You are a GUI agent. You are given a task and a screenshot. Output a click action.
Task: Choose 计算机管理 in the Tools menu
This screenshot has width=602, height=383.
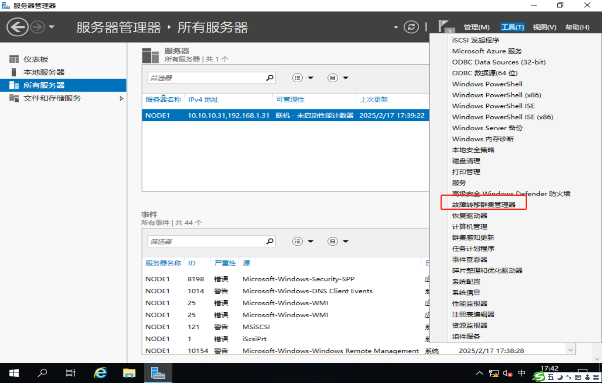coord(470,227)
